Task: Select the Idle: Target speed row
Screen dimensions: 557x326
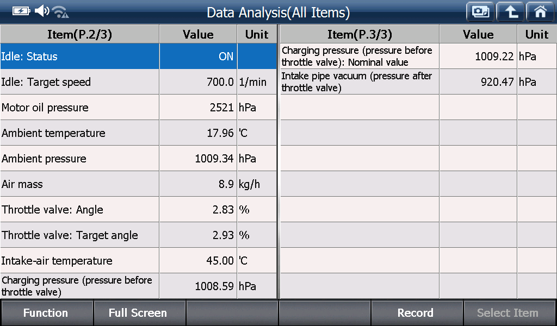Action: [x=139, y=81]
